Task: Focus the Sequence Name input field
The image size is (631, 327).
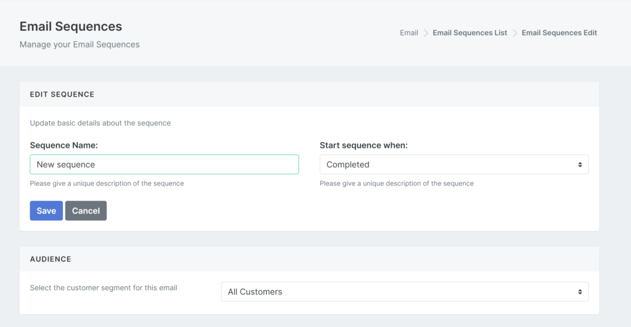Action: pyautogui.click(x=164, y=164)
